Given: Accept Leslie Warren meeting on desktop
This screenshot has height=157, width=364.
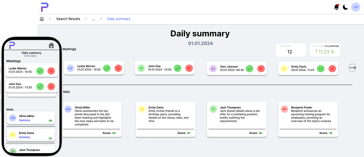Looking at the screenshot, I should (107, 68).
